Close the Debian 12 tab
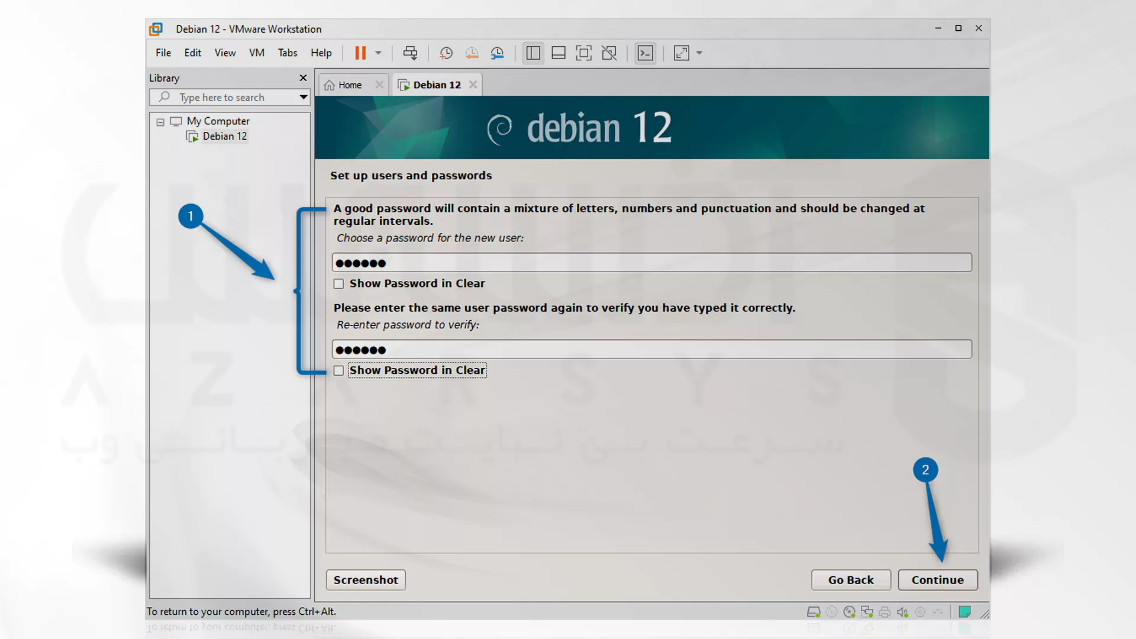This screenshot has height=639, width=1136. [x=473, y=85]
